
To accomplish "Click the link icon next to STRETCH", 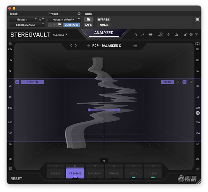I will coord(17,82).
